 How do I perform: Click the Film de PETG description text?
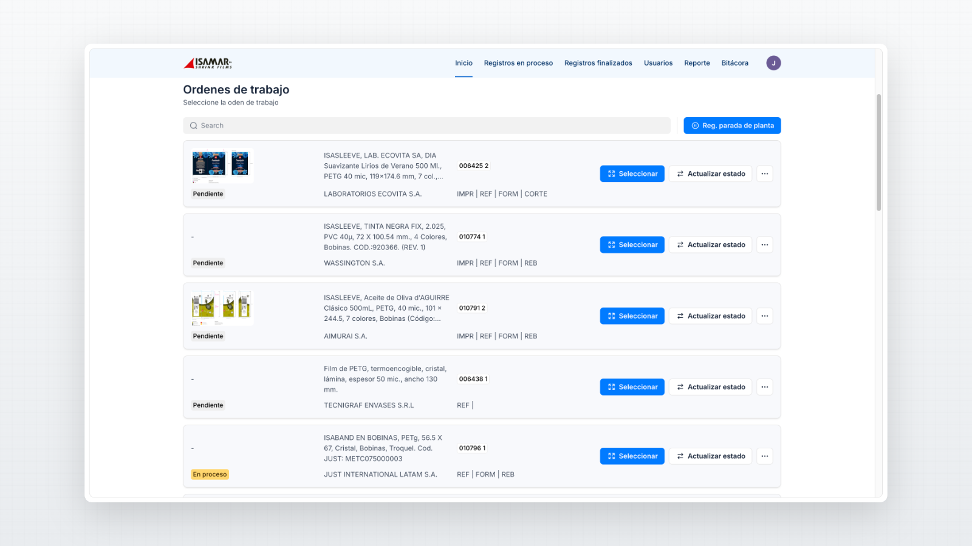pos(385,379)
